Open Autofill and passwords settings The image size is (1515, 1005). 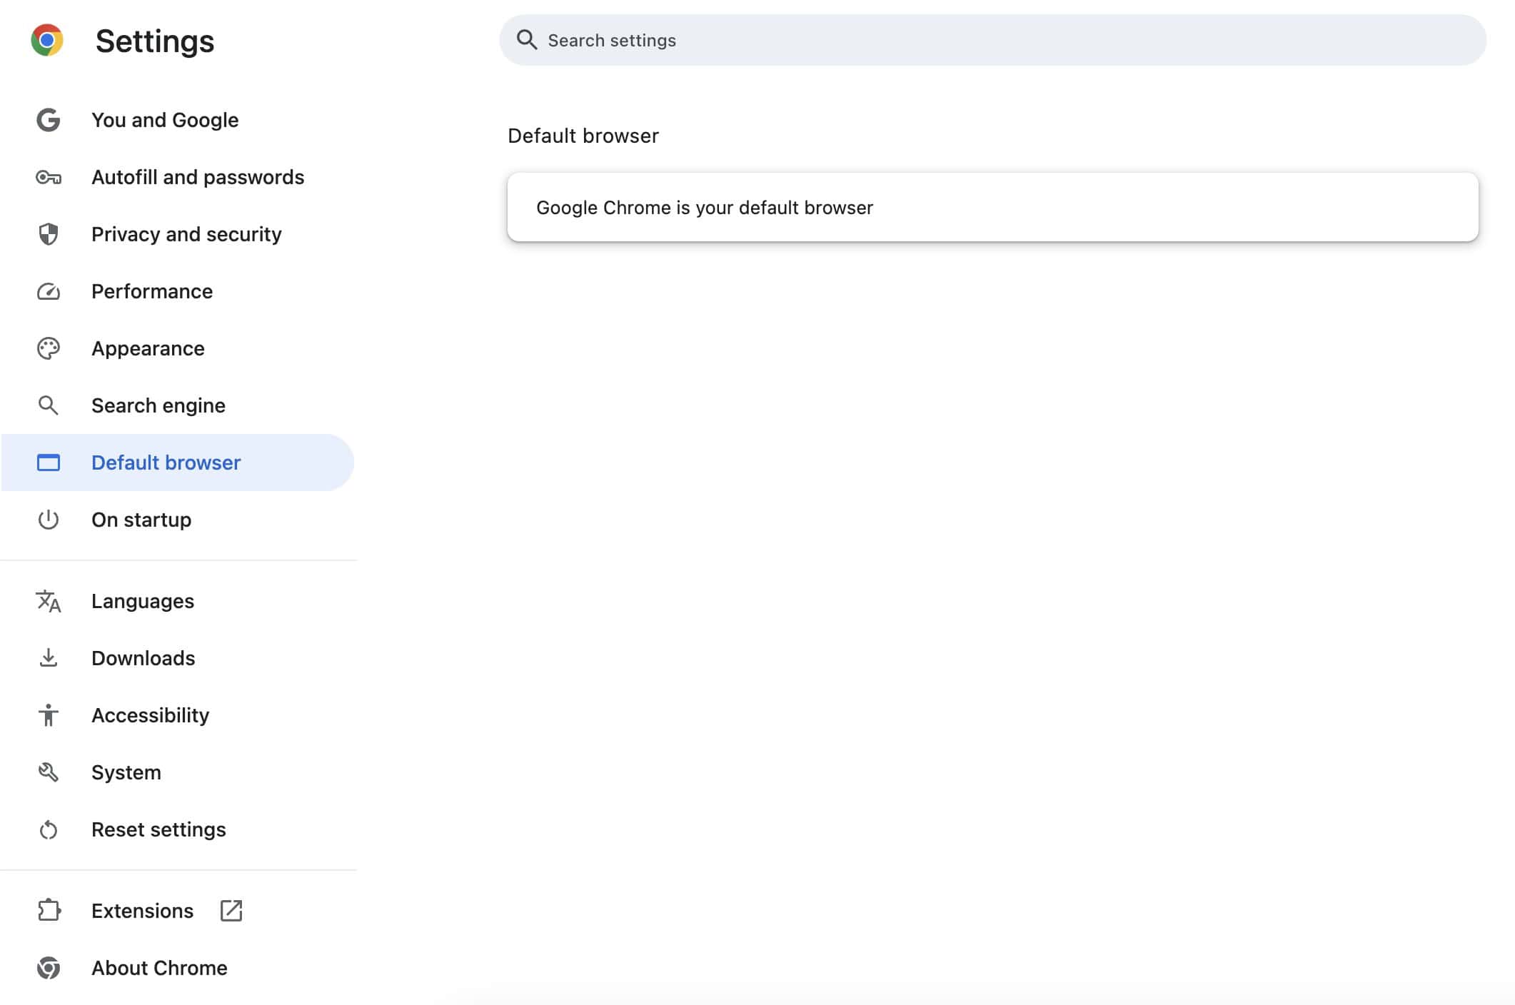[197, 176]
